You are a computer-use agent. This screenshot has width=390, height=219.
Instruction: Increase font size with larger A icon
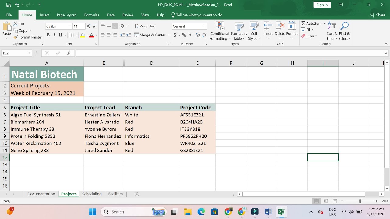pyautogui.click(x=88, y=26)
